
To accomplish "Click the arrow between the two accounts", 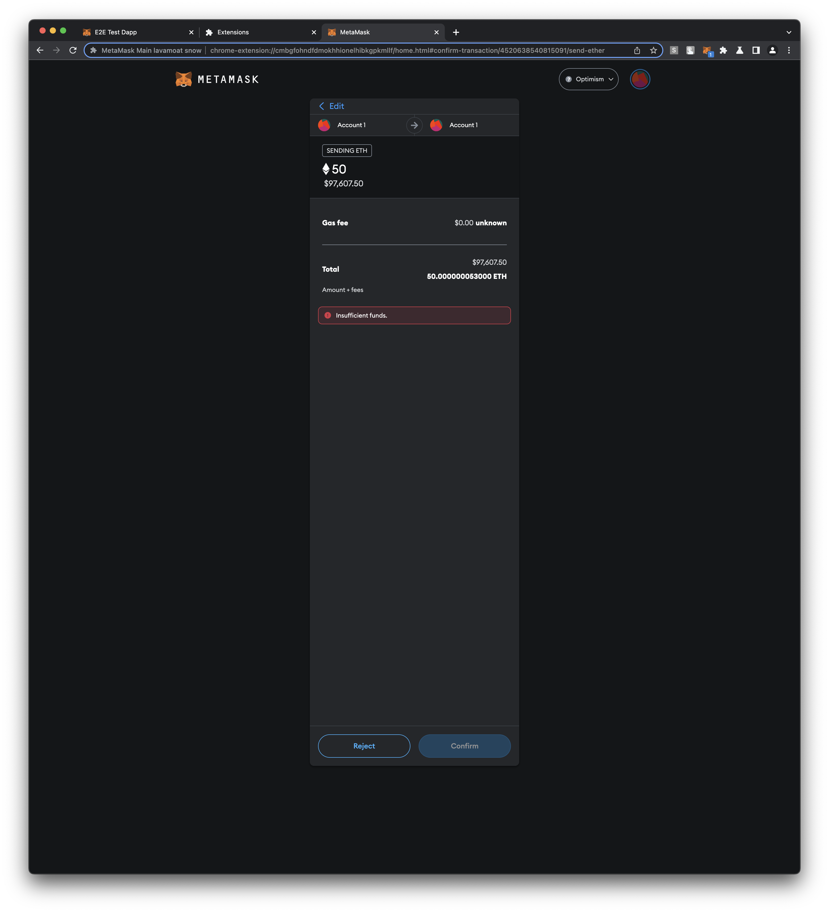I will point(414,125).
